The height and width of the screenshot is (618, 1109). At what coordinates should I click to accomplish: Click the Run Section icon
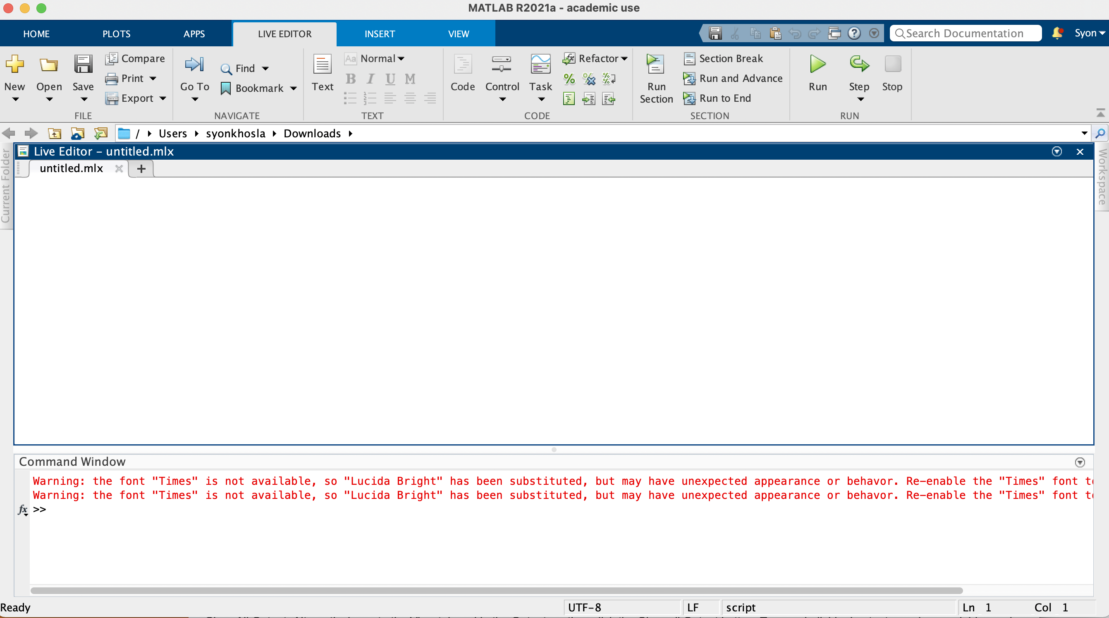coord(655,64)
